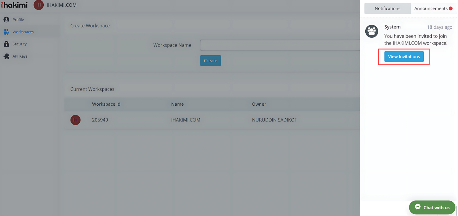Click the API Keys puzzle piece icon
Image resolution: width=458 pixels, height=216 pixels.
coord(6,56)
